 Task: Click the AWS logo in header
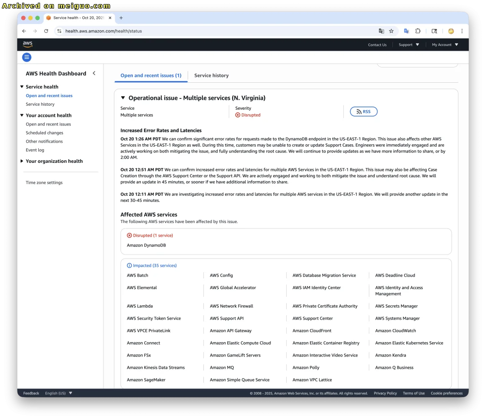tap(27, 44)
